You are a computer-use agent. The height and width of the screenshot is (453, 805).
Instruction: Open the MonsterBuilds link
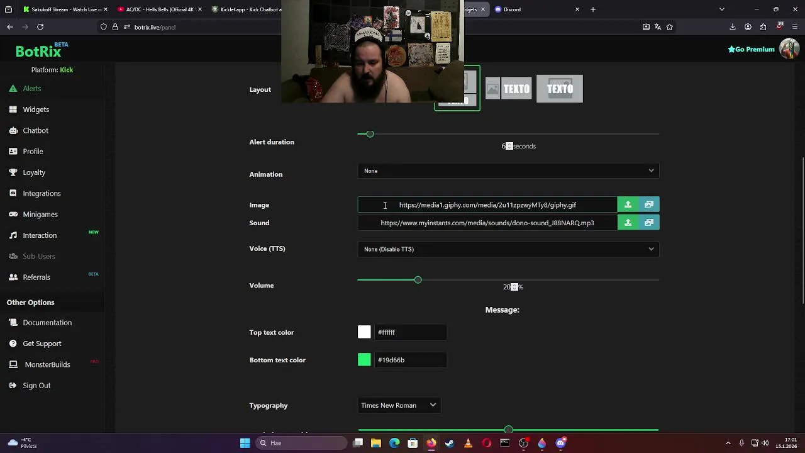tap(47, 364)
